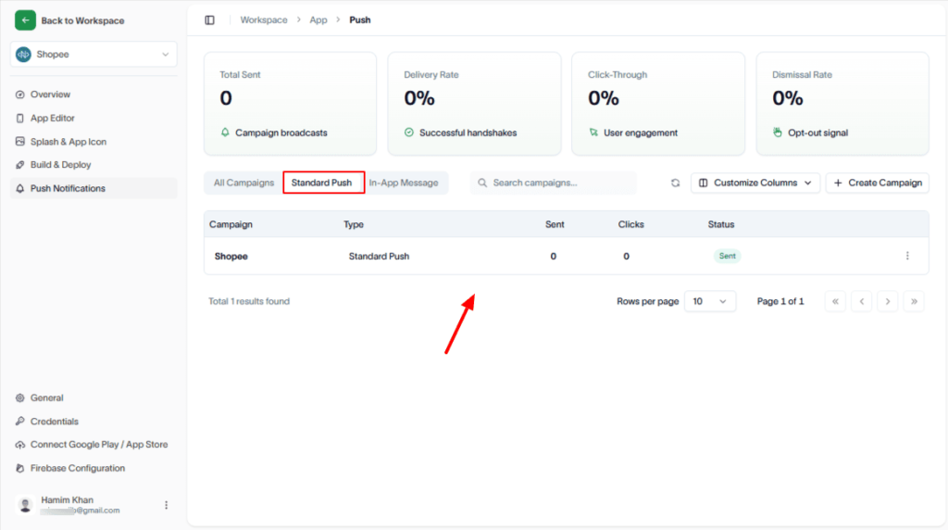Open row actions menu for Shopee campaign
The image size is (948, 530).
point(907,256)
